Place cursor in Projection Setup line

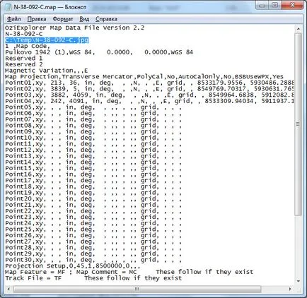tap(73, 266)
